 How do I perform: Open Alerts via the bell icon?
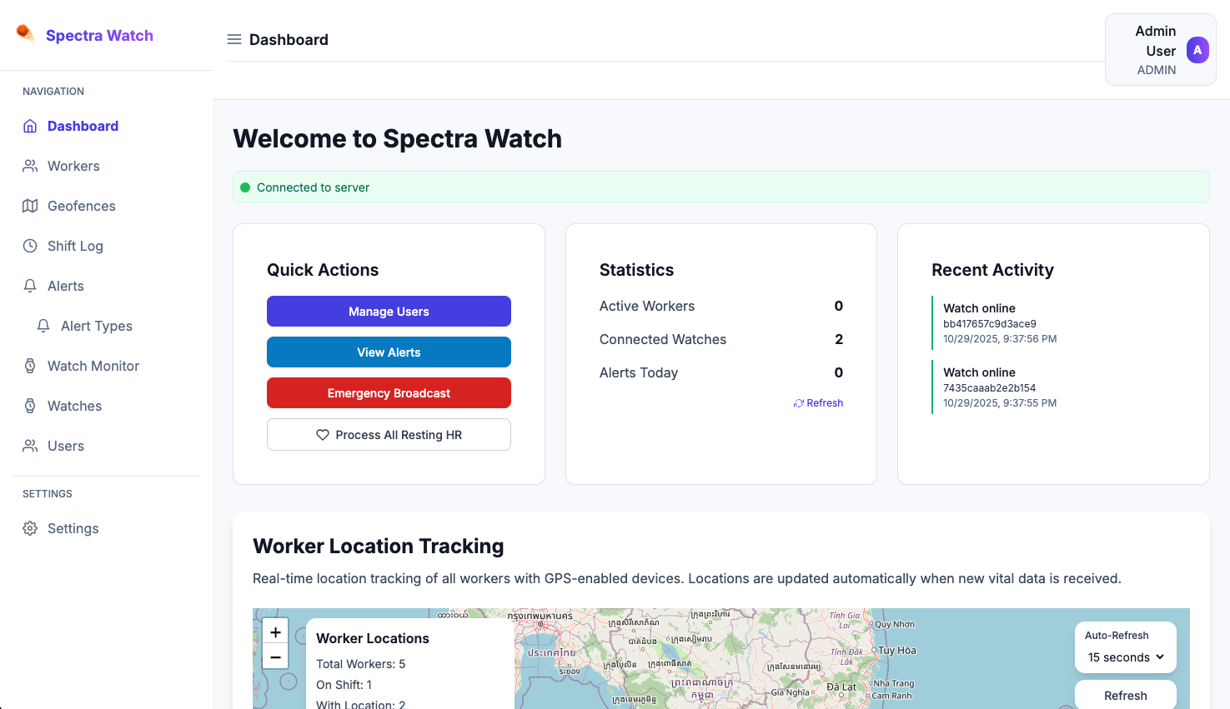point(29,286)
